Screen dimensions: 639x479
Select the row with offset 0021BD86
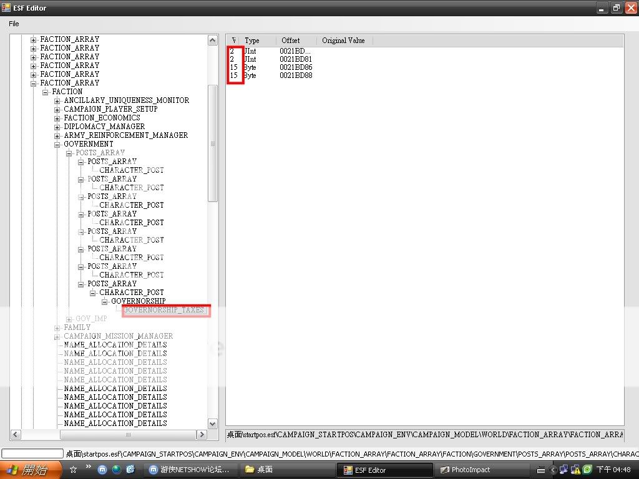coord(296,67)
